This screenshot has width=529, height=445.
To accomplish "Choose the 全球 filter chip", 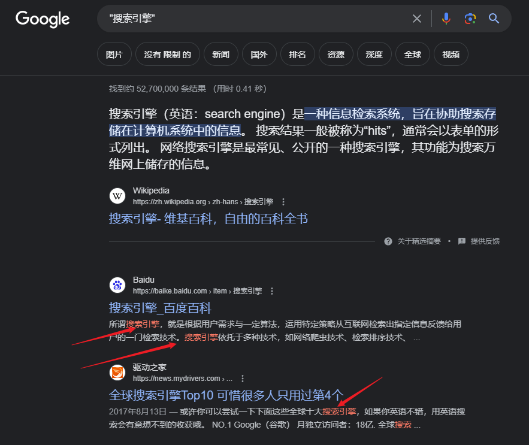I will [x=413, y=55].
